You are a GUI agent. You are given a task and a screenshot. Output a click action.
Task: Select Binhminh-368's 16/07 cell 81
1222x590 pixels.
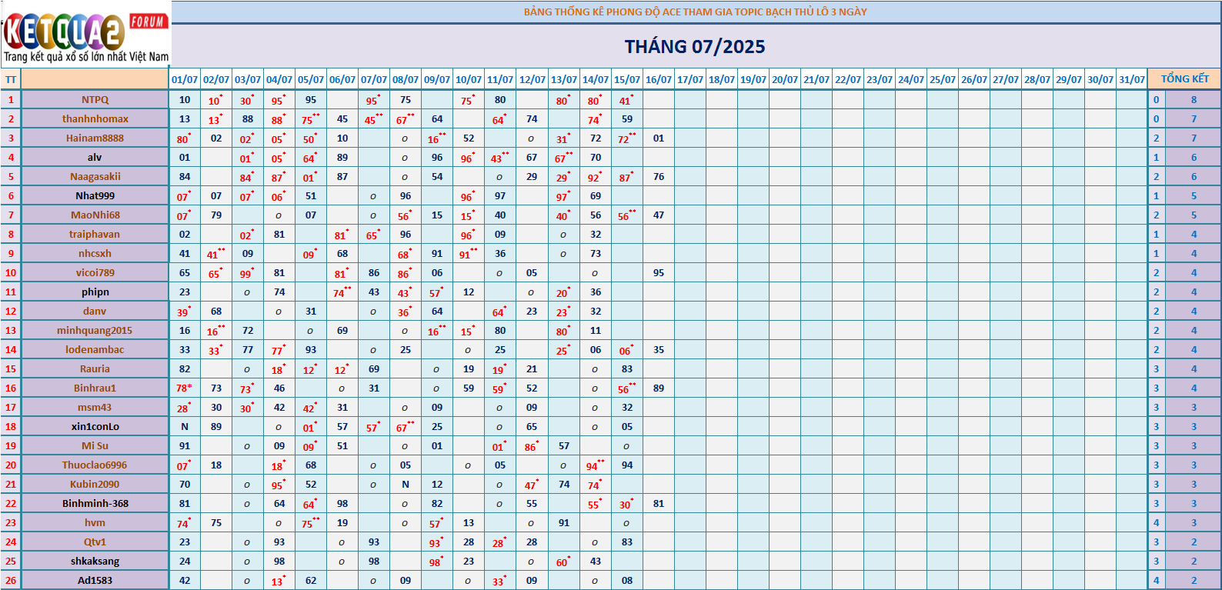(659, 503)
